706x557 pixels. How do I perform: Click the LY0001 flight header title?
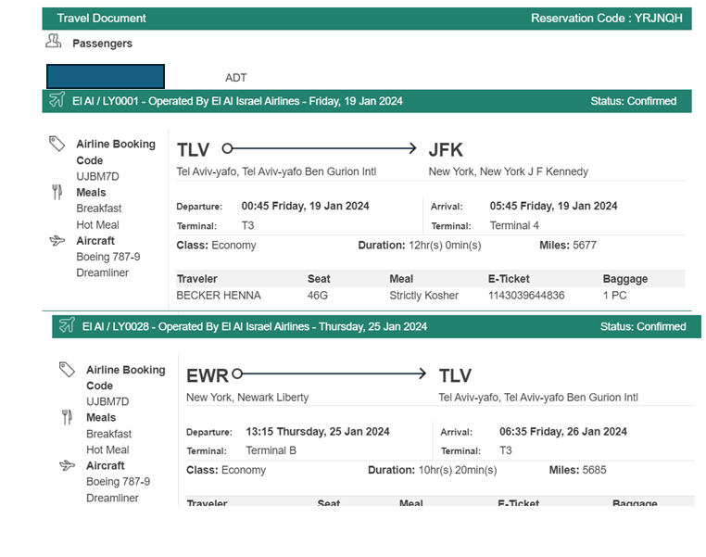(237, 101)
